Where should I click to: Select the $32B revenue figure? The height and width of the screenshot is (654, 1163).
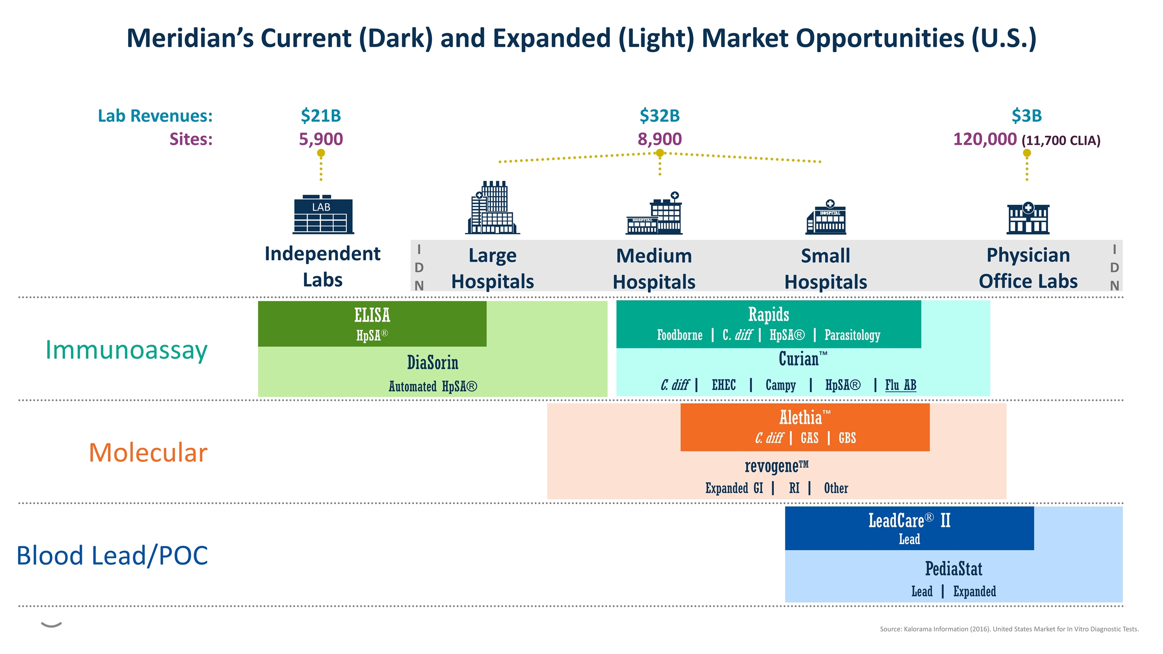tap(659, 115)
